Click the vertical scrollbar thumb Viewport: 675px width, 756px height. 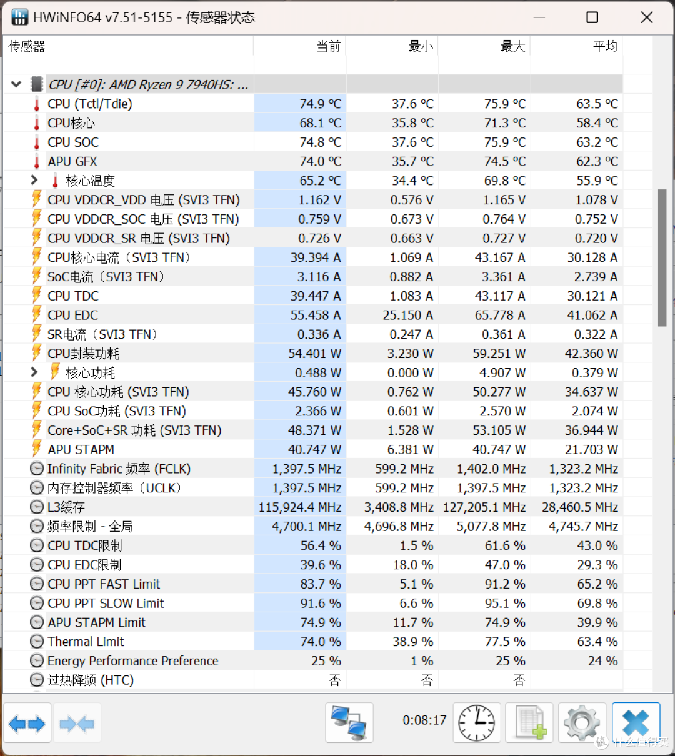pos(662,257)
